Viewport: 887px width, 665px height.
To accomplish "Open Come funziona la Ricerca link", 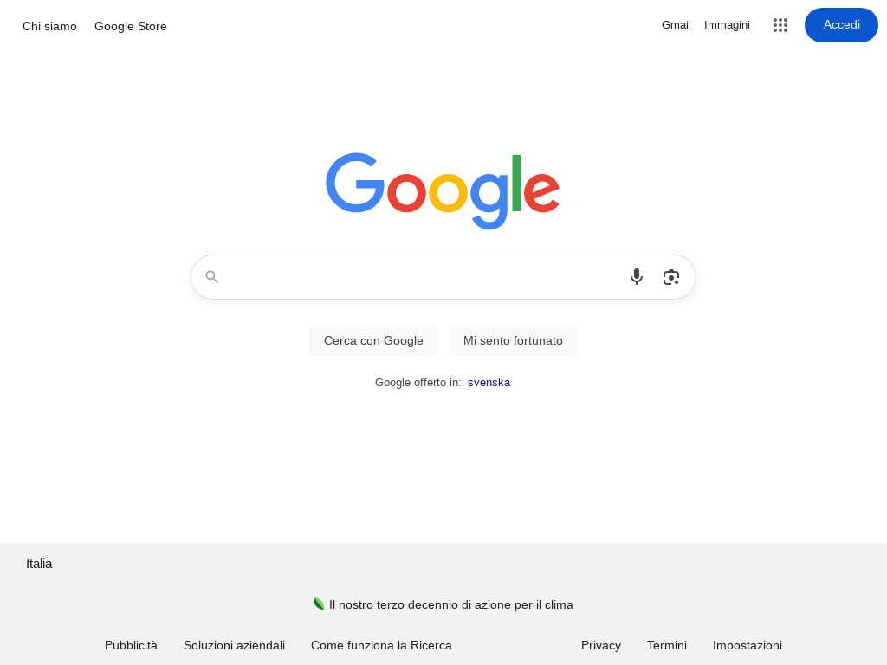I will 381,645.
